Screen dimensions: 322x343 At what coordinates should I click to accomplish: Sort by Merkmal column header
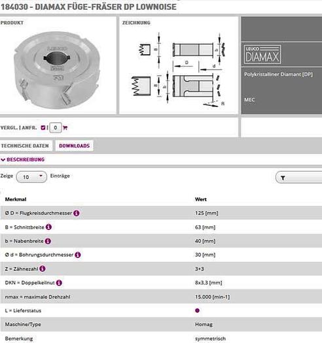click(16, 199)
